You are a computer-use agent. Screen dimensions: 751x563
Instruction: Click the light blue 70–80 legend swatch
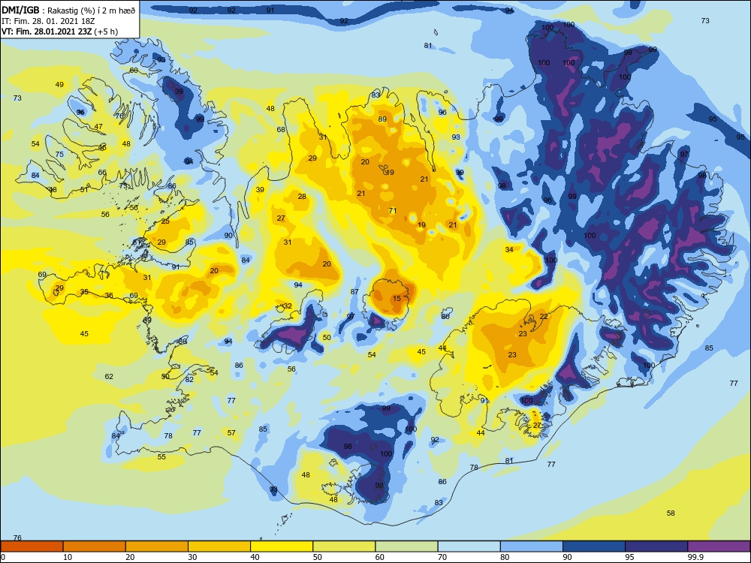click(469, 546)
